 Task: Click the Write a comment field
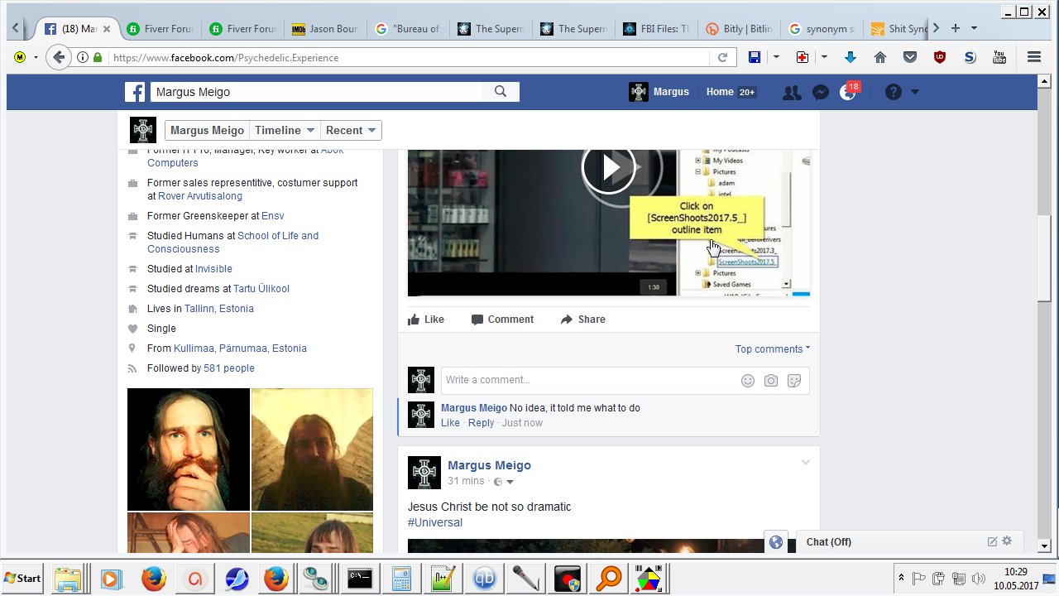point(587,381)
